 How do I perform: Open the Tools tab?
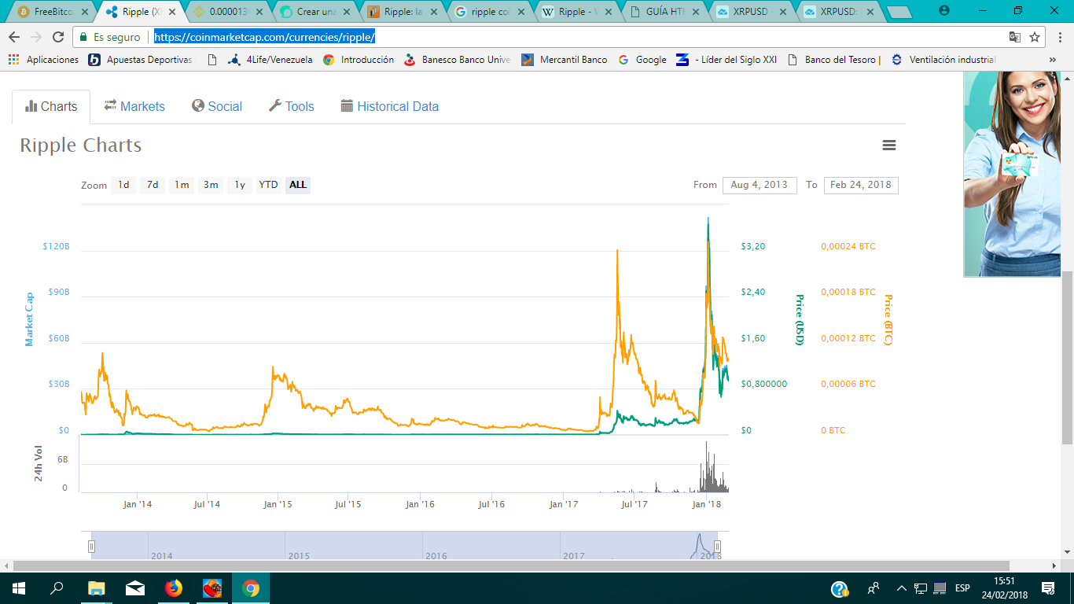291,106
